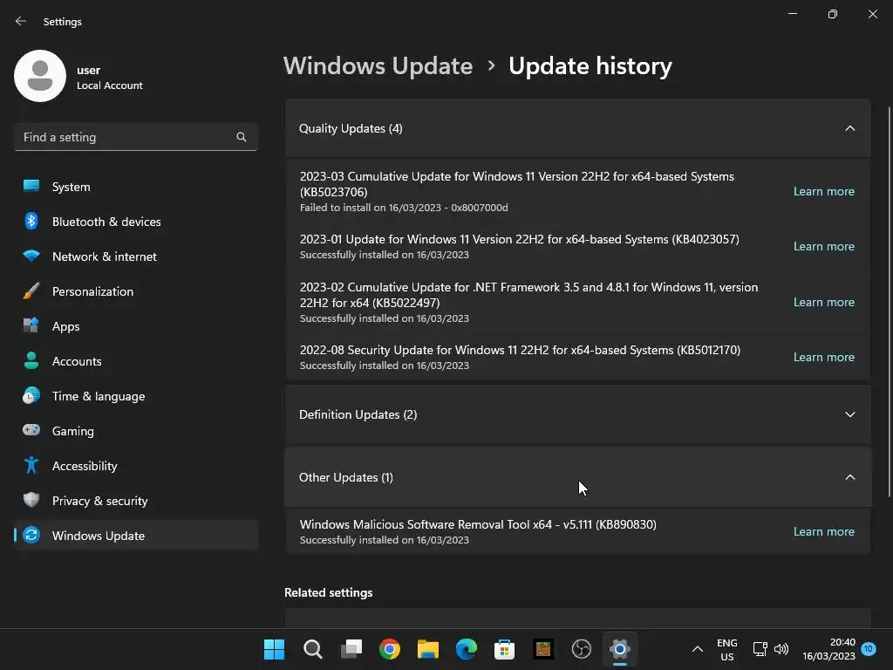This screenshot has width=893, height=670.
Task: Click the volume speaker tray icon
Action: 781,649
